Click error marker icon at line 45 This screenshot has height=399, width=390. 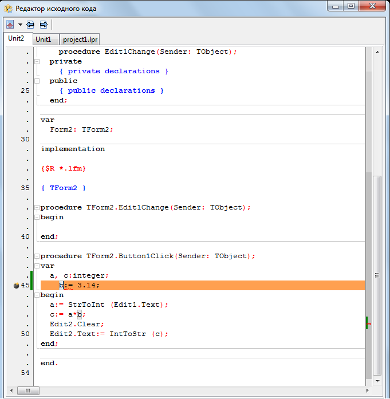coord(17,286)
